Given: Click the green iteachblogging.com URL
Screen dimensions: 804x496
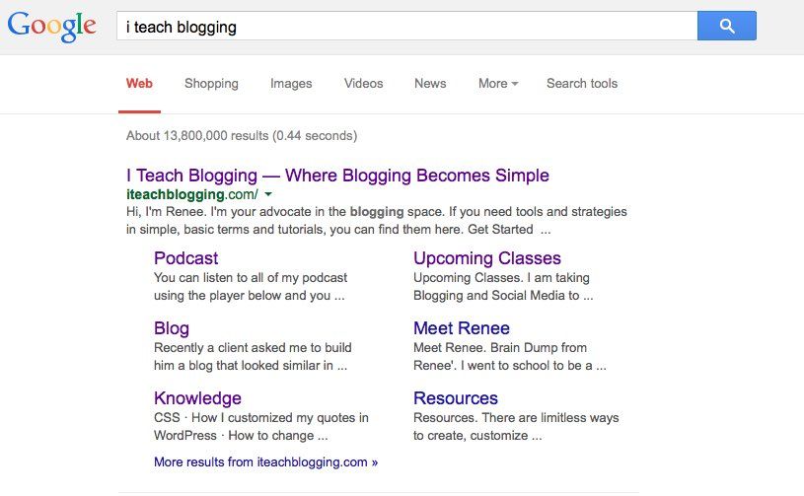Looking at the screenshot, I should coord(190,195).
